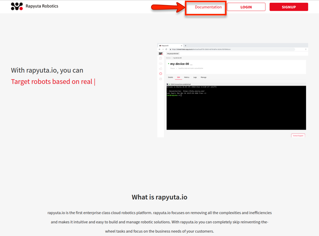
Task: Click 'SSH Connection established' status text
Action: (x=181, y=84)
